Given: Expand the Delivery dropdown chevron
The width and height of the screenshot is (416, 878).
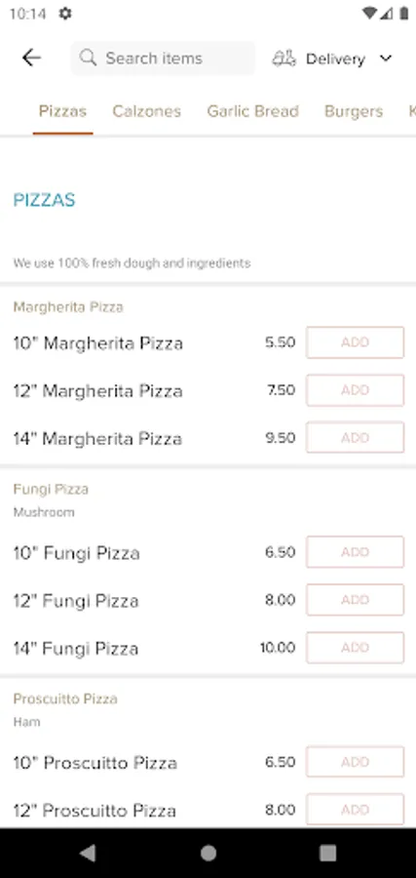Looking at the screenshot, I should pyautogui.click(x=386, y=59).
